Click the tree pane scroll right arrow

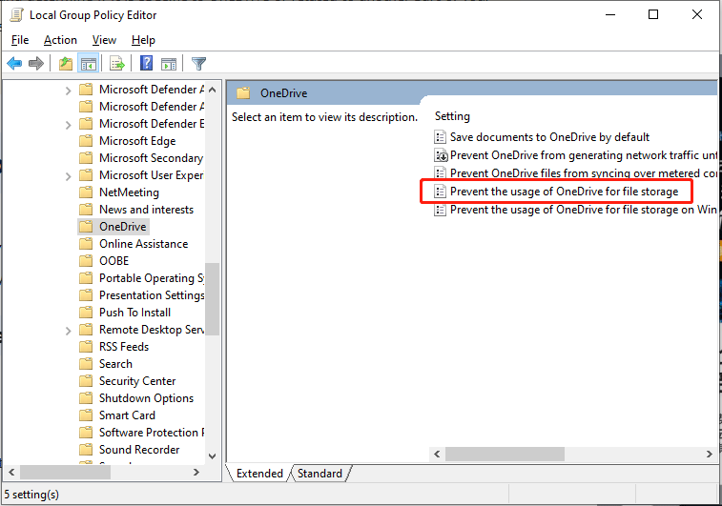pyautogui.click(x=196, y=472)
